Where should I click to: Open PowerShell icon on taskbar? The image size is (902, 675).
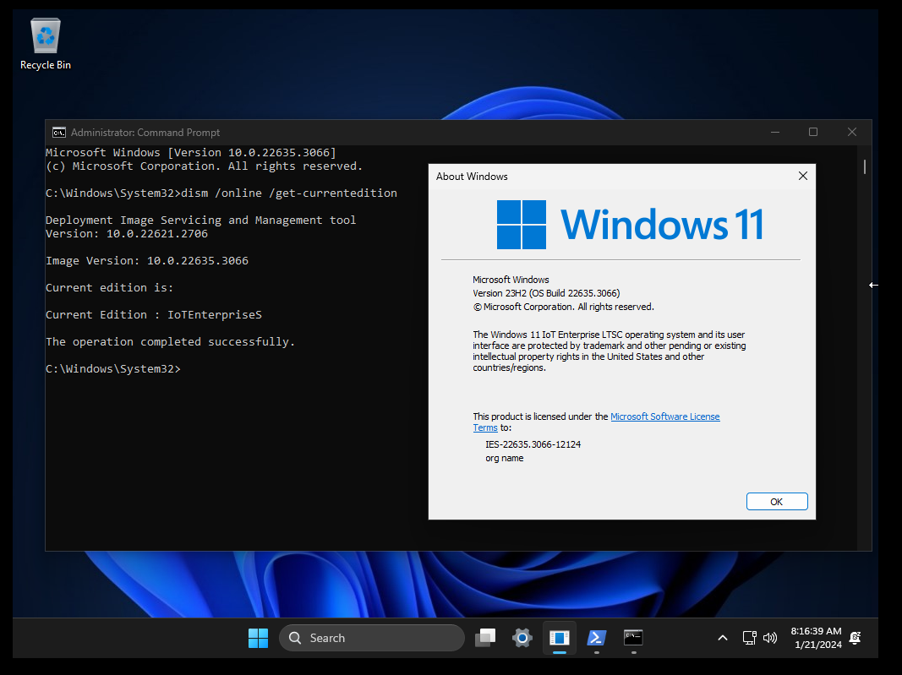click(x=597, y=638)
